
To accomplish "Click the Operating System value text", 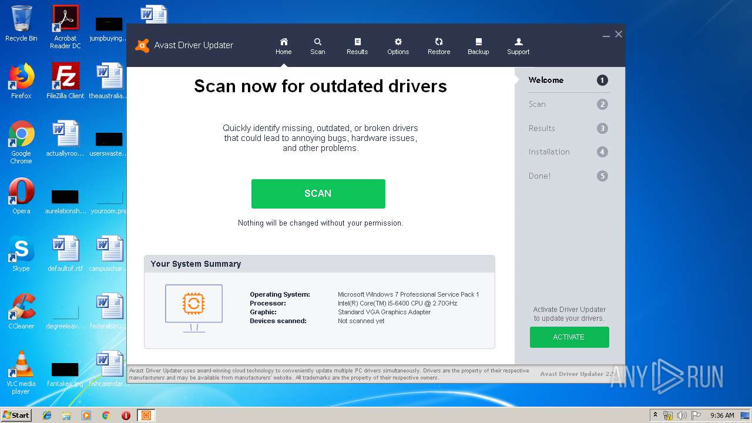I will 408,294.
